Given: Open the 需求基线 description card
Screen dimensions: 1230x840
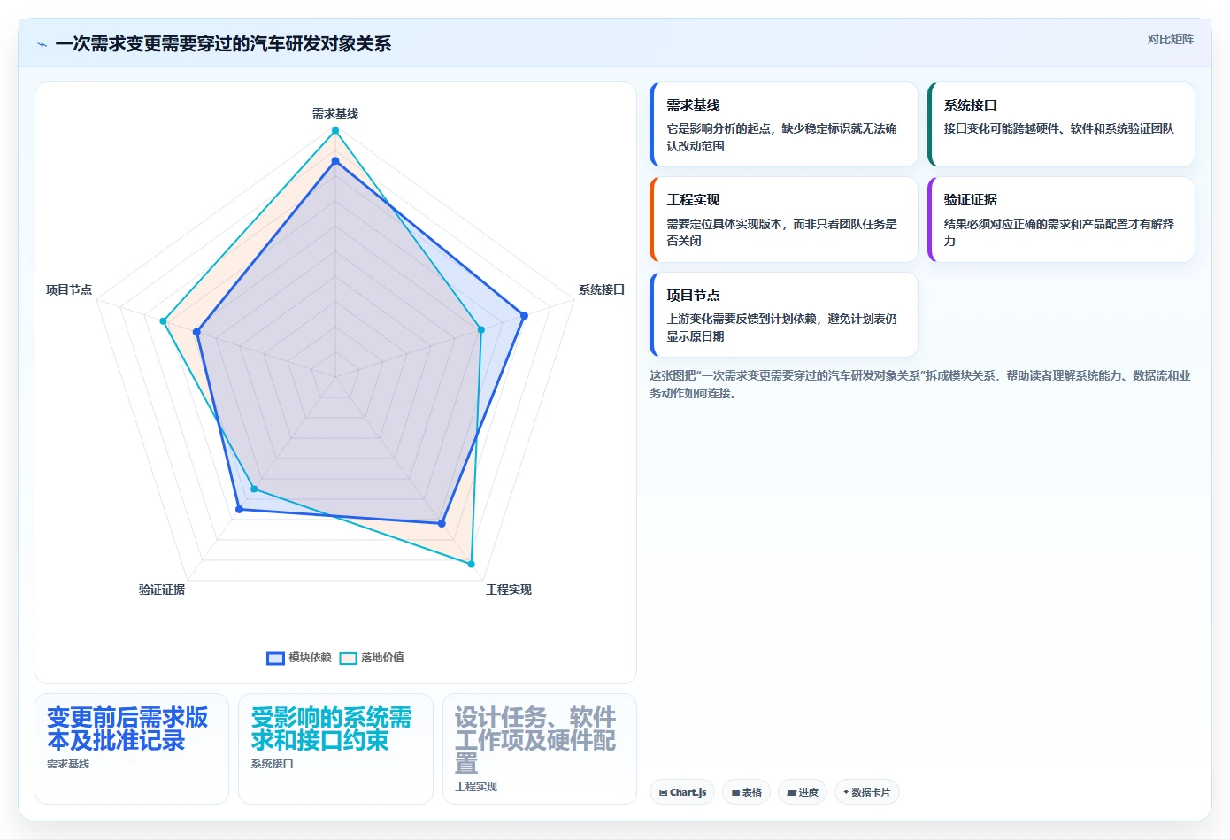Looking at the screenshot, I should point(784,125).
